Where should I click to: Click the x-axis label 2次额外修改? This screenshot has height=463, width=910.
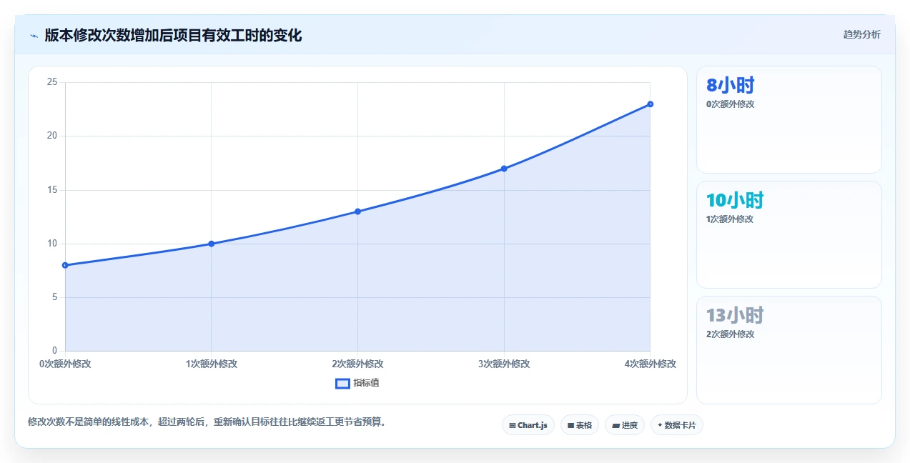point(357,364)
